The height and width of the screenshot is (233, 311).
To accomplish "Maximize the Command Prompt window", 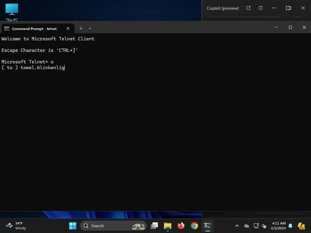I will pos(290,27).
